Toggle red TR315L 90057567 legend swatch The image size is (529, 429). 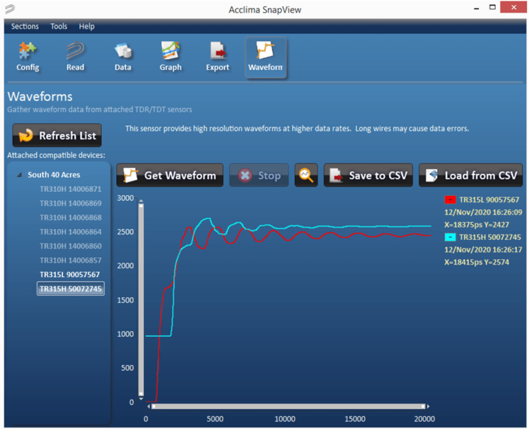pyautogui.click(x=450, y=200)
